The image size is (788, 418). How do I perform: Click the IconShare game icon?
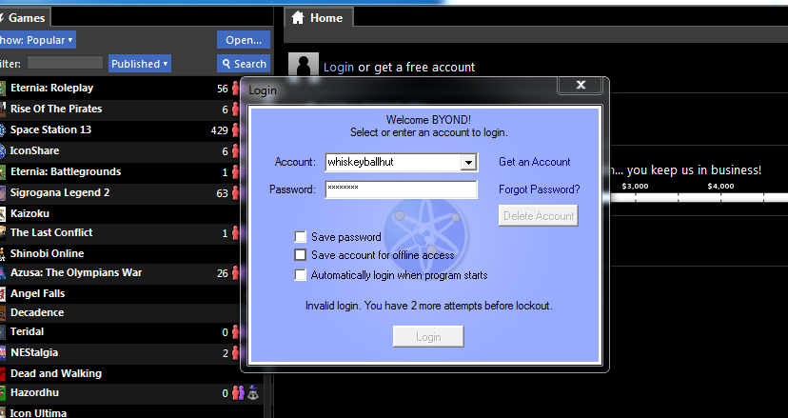click(x=3, y=150)
